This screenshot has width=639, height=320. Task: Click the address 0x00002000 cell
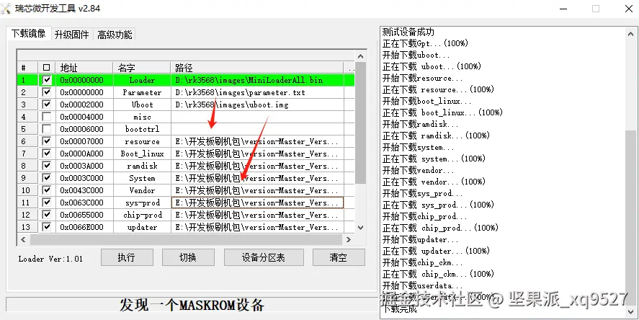pos(84,105)
